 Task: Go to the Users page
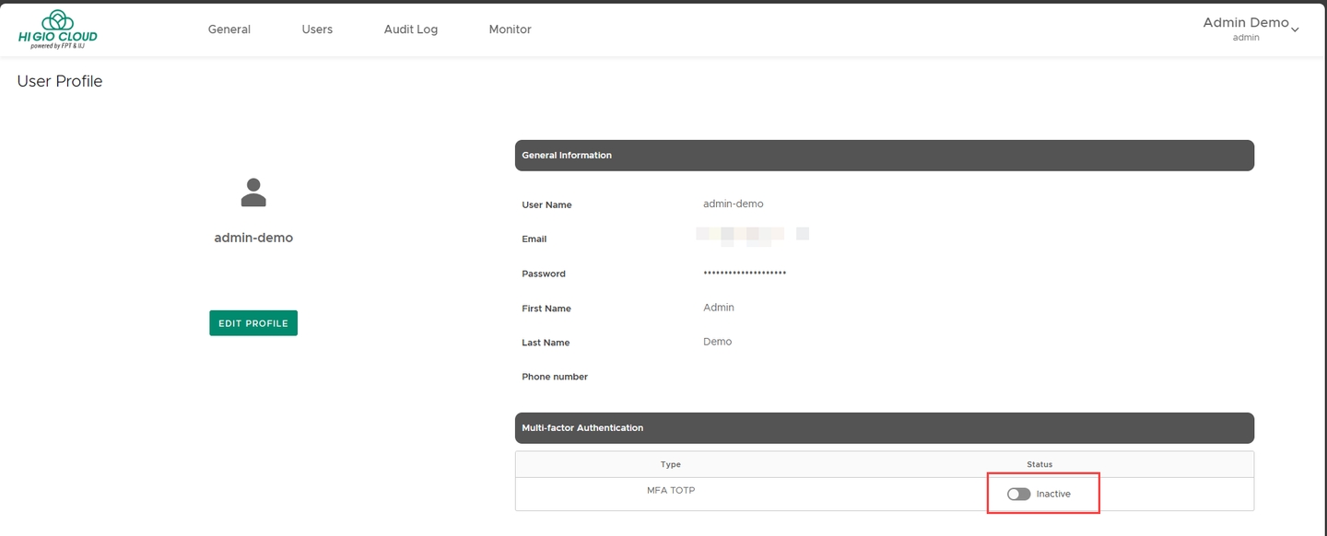click(317, 29)
